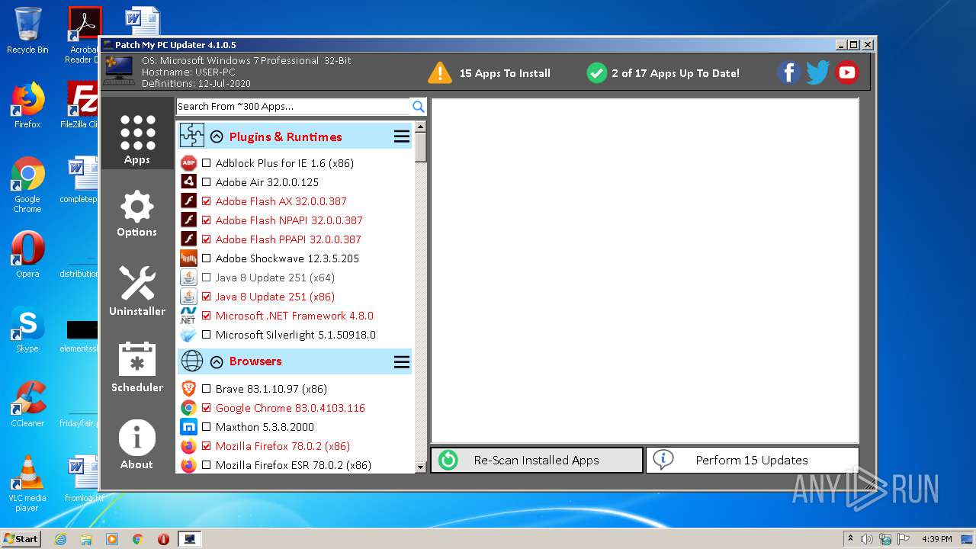Click the Mozilla Firefox 78.0.2 icon
This screenshot has height=549, width=976.
tap(188, 446)
